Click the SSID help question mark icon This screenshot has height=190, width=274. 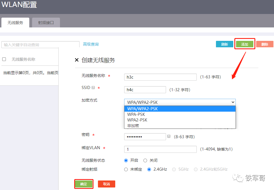pyautogui.click(x=93, y=88)
